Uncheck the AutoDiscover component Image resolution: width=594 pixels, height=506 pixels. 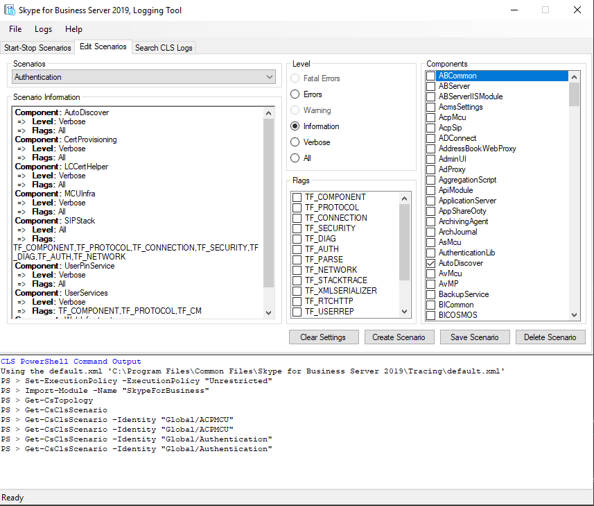point(430,263)
